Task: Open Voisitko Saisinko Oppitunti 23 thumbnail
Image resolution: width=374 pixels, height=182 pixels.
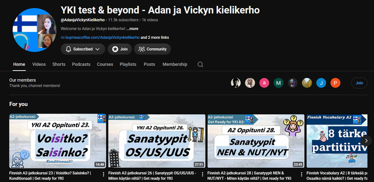Action: 58,141
